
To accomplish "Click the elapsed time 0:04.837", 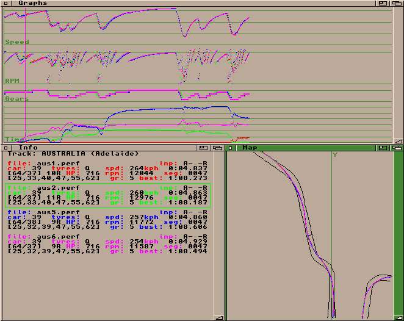I will point(188,168).
